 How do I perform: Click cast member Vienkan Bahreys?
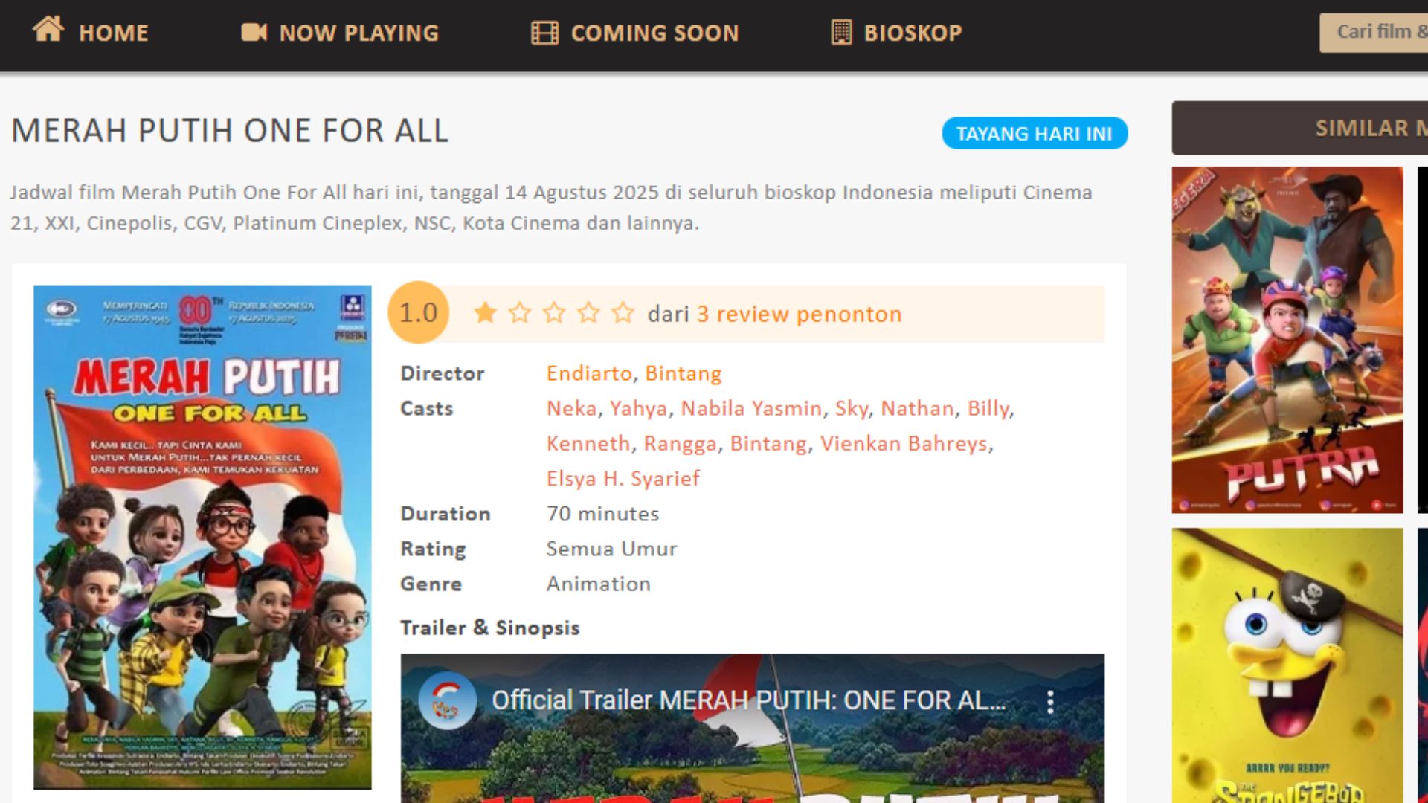pyautogui.click(x=904, y=443)
